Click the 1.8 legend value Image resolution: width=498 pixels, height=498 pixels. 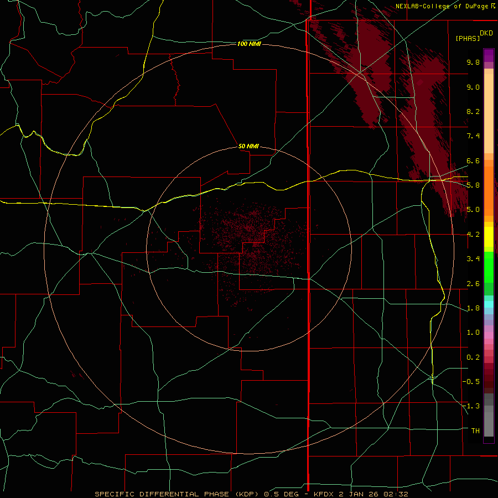pyautogui.click(x=473, y=308)
